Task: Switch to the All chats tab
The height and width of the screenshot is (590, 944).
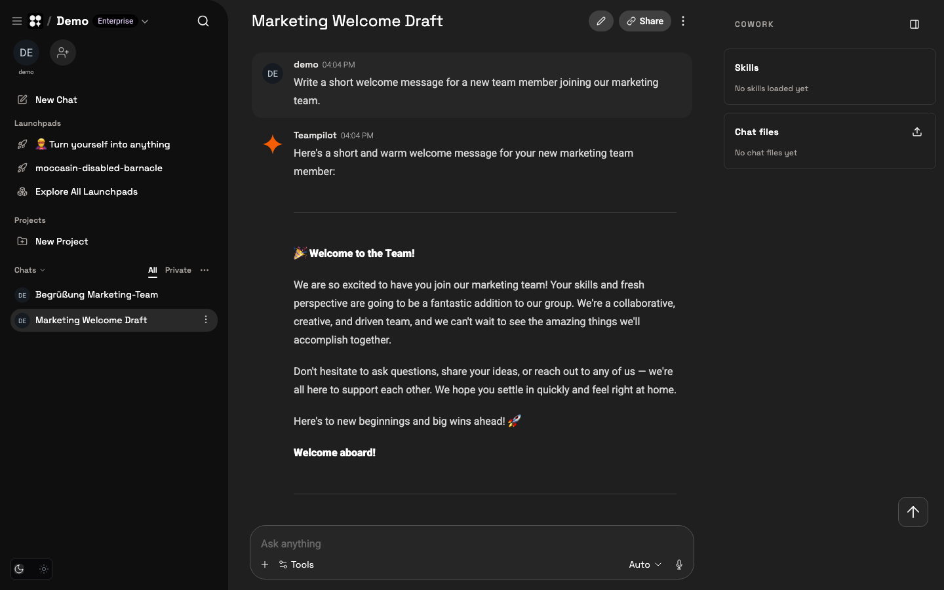Action: coord(153,270)
